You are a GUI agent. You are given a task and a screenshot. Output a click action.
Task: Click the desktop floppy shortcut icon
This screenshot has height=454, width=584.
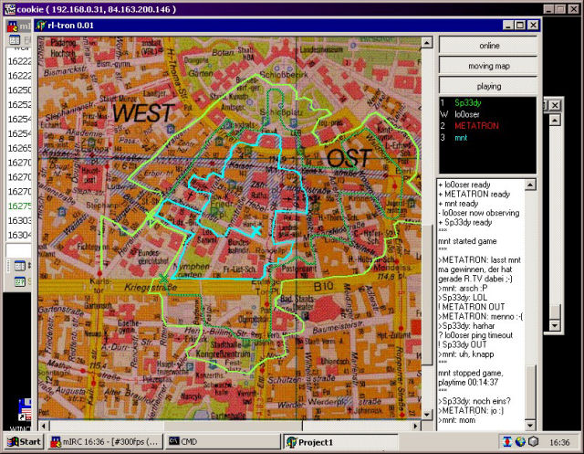coord(25,409)
